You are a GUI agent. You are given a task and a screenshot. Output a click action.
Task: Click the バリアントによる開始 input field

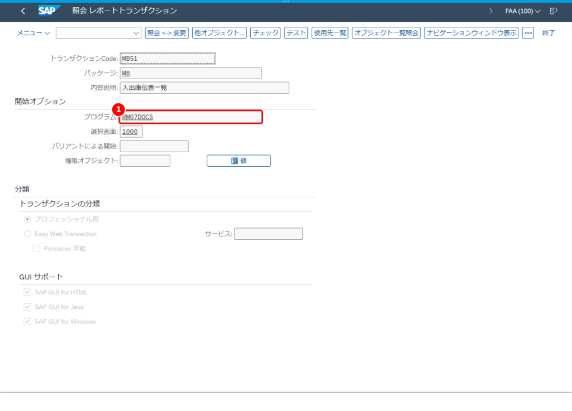154,146
